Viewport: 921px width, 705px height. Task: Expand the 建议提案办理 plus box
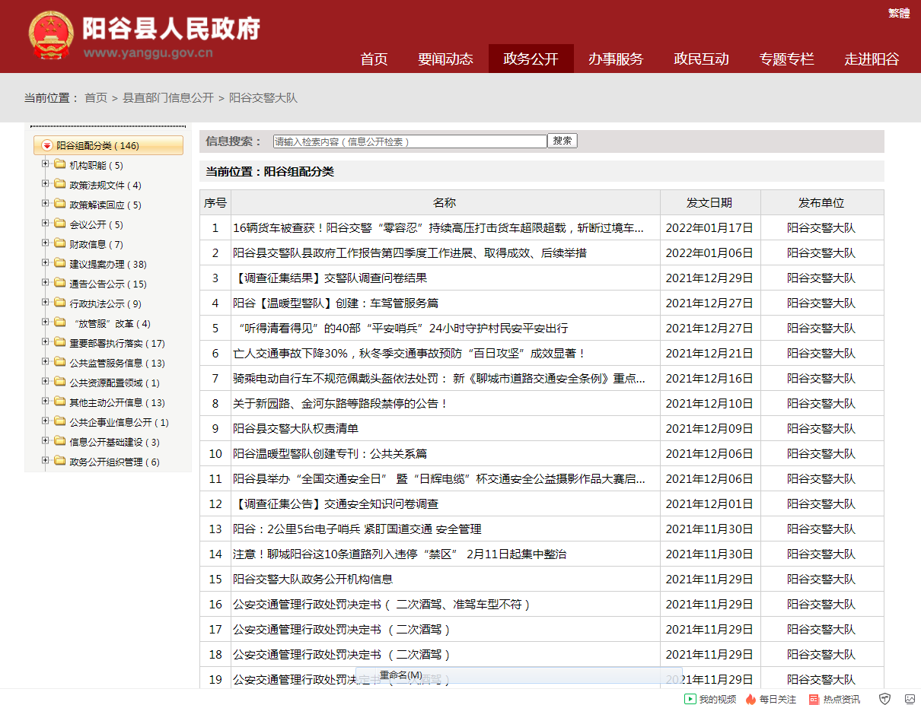(46, 263)
